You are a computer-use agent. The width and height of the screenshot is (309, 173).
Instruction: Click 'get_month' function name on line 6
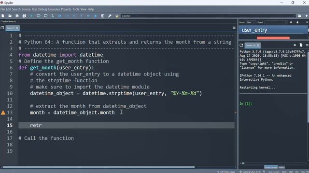pos(43,68)
